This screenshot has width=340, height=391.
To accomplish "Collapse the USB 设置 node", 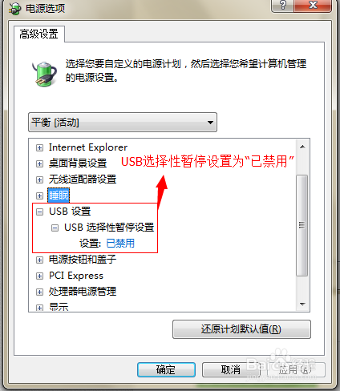I will (x=39, y=212).
